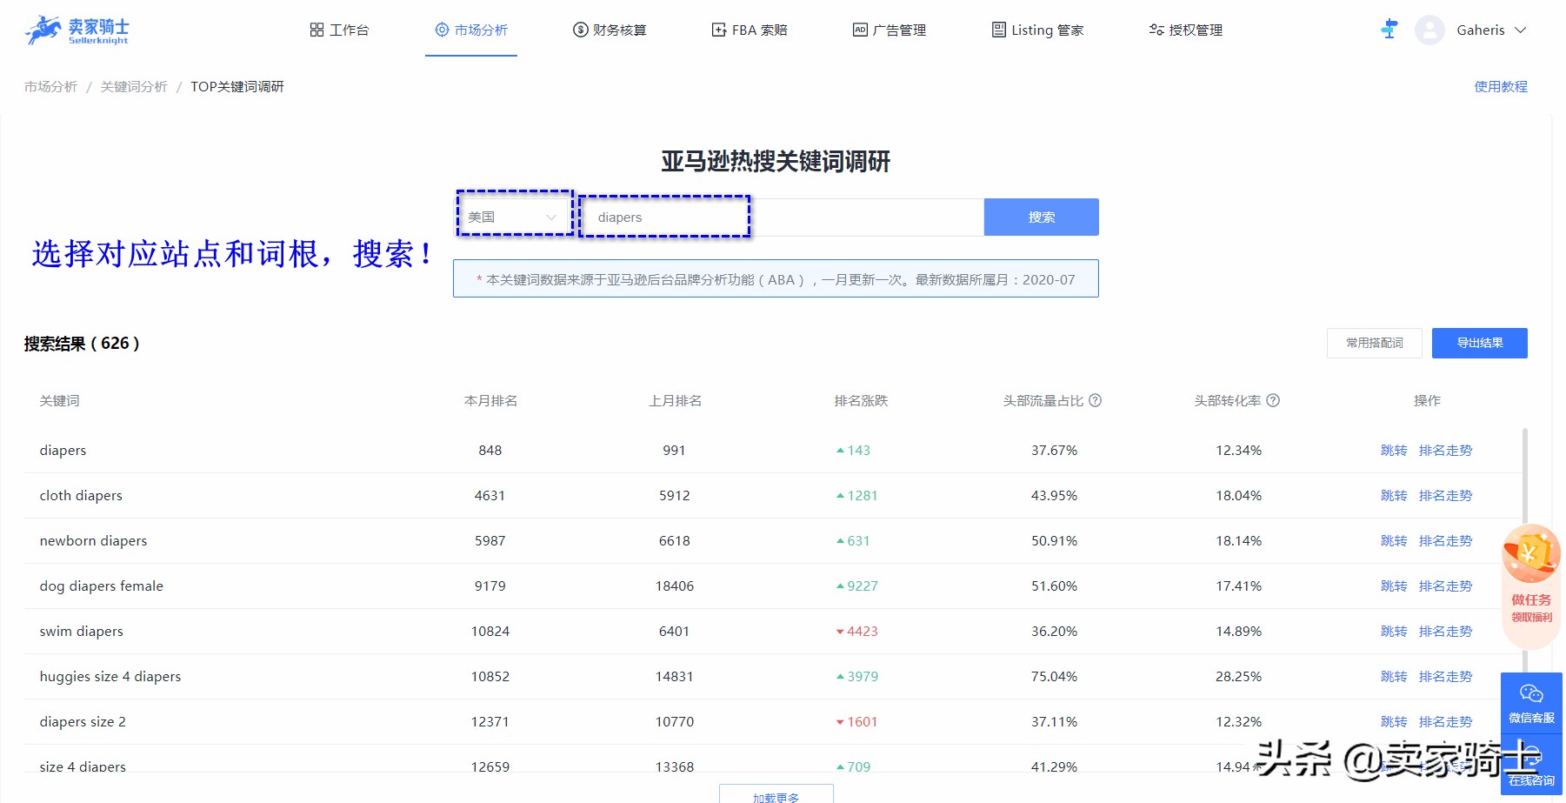This screenshot has height=803, width=1566.
Task: Open the WeChat 微信客服 support icon
Action: point(1531,702)
